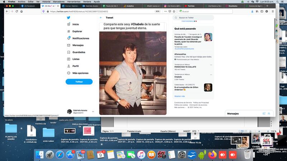Viewport: 287px width, 161px height.
Task: Open the Gillian Anderson birthday item
Action: (x=193, y=88)
